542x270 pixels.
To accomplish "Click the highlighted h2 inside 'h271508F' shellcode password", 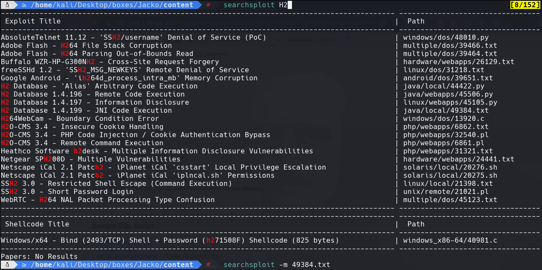I will click(209, 240).
